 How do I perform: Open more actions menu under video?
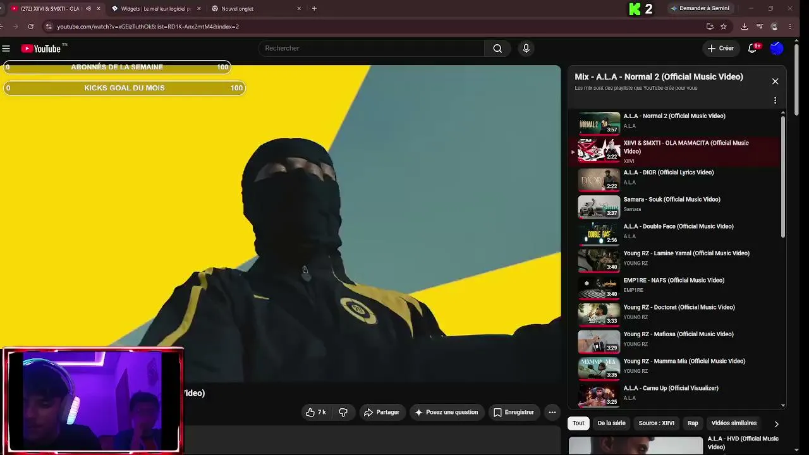coord(552,412)
